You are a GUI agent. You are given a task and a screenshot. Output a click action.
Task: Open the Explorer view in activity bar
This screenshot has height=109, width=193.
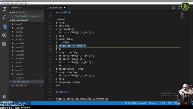click(x=4, y=9)
